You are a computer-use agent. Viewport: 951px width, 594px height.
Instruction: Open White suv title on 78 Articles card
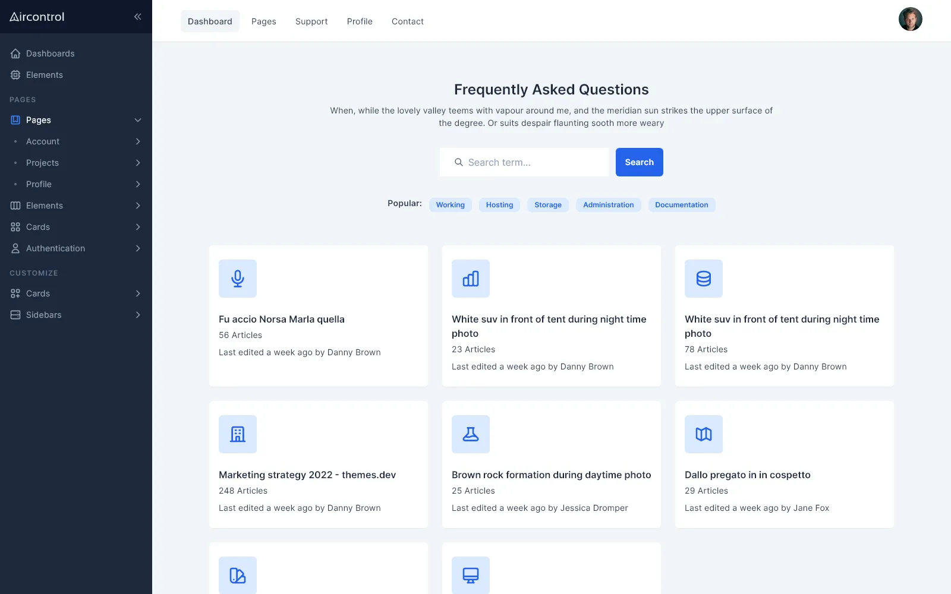pos(782,326)
